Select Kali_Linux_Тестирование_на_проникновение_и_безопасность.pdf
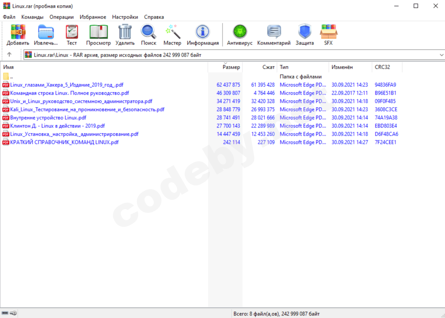 87,109
